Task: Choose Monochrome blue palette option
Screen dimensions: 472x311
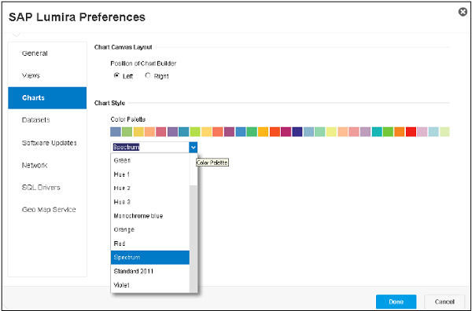Action: click(x=150, y=216)
